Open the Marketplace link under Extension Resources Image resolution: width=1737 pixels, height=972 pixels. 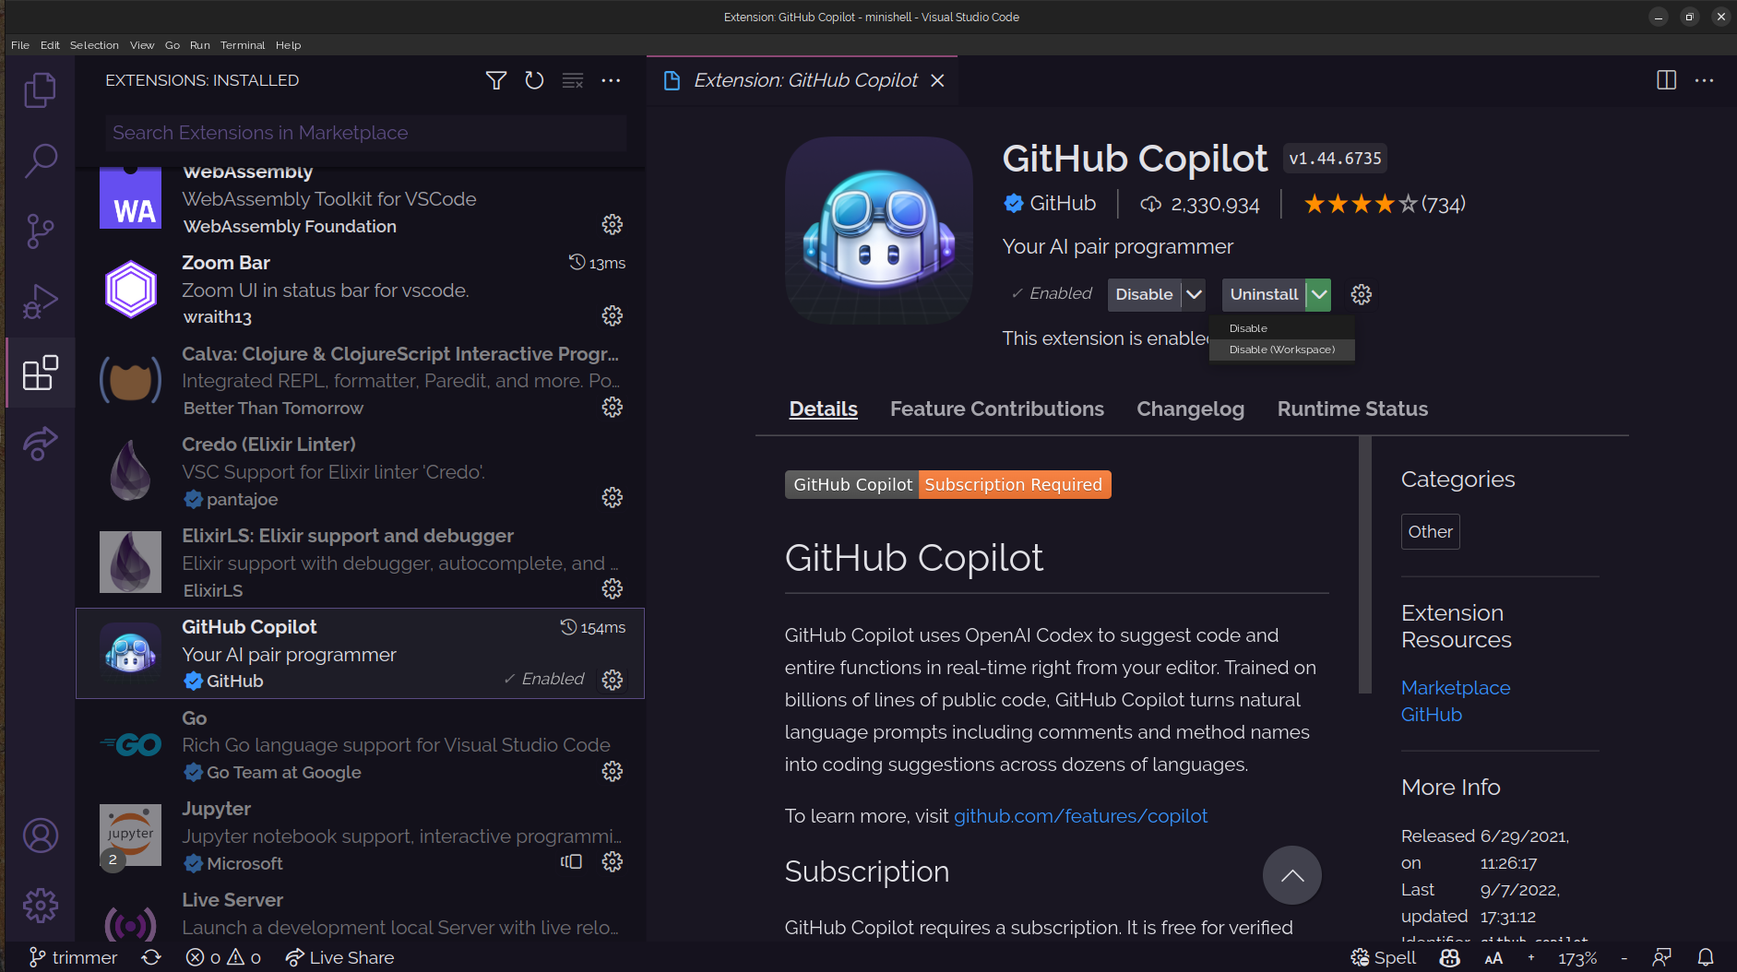1456,687
